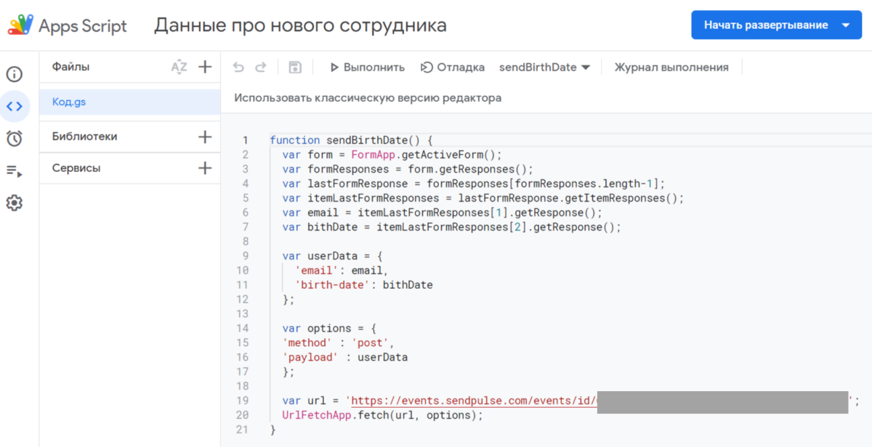Click the Библиотеки section label
This screenshot has width=872, height=447.
(84, 136)
